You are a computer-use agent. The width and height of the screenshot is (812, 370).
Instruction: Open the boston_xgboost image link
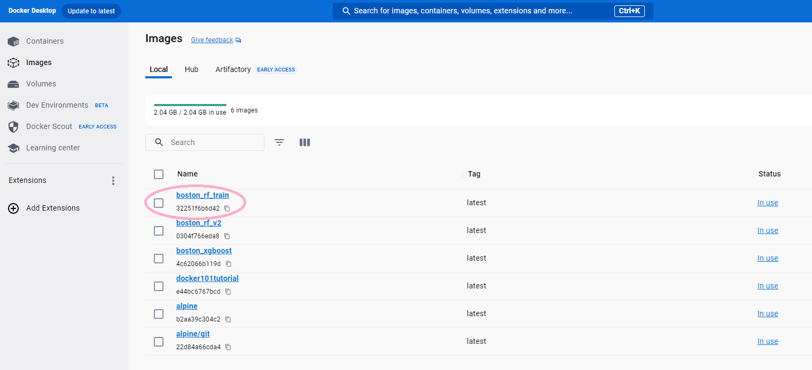(204, 251)
